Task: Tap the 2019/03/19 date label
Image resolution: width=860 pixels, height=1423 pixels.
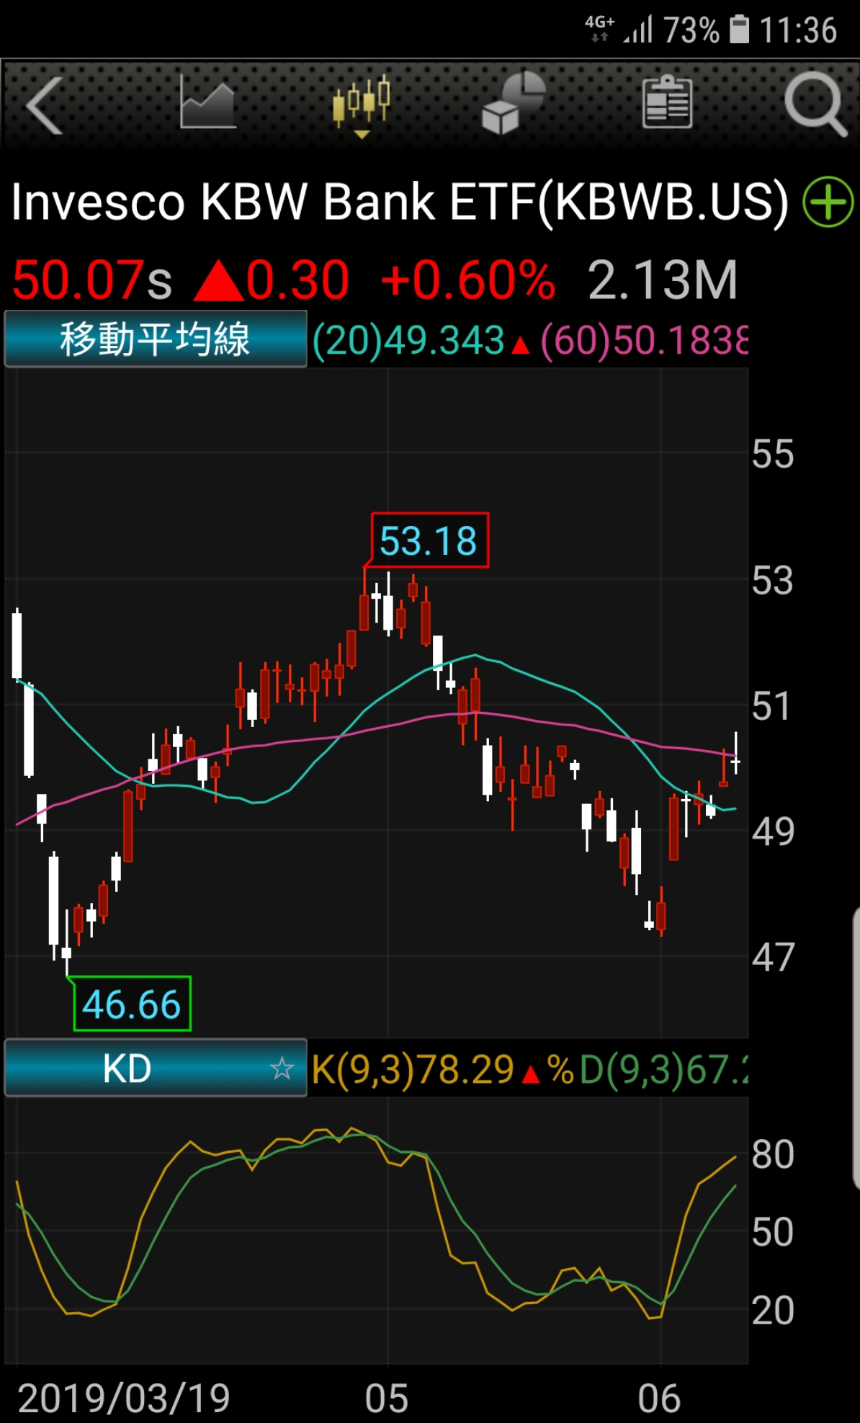Action: coord(124,1399)
